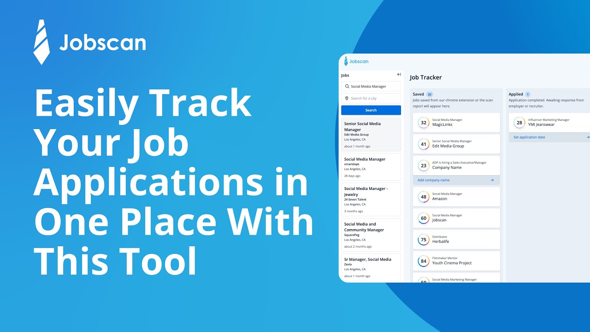Image resolution: width=590 pixels, height=332 pixels.
Task: Open Set application date link
Action: pos(529,137)
